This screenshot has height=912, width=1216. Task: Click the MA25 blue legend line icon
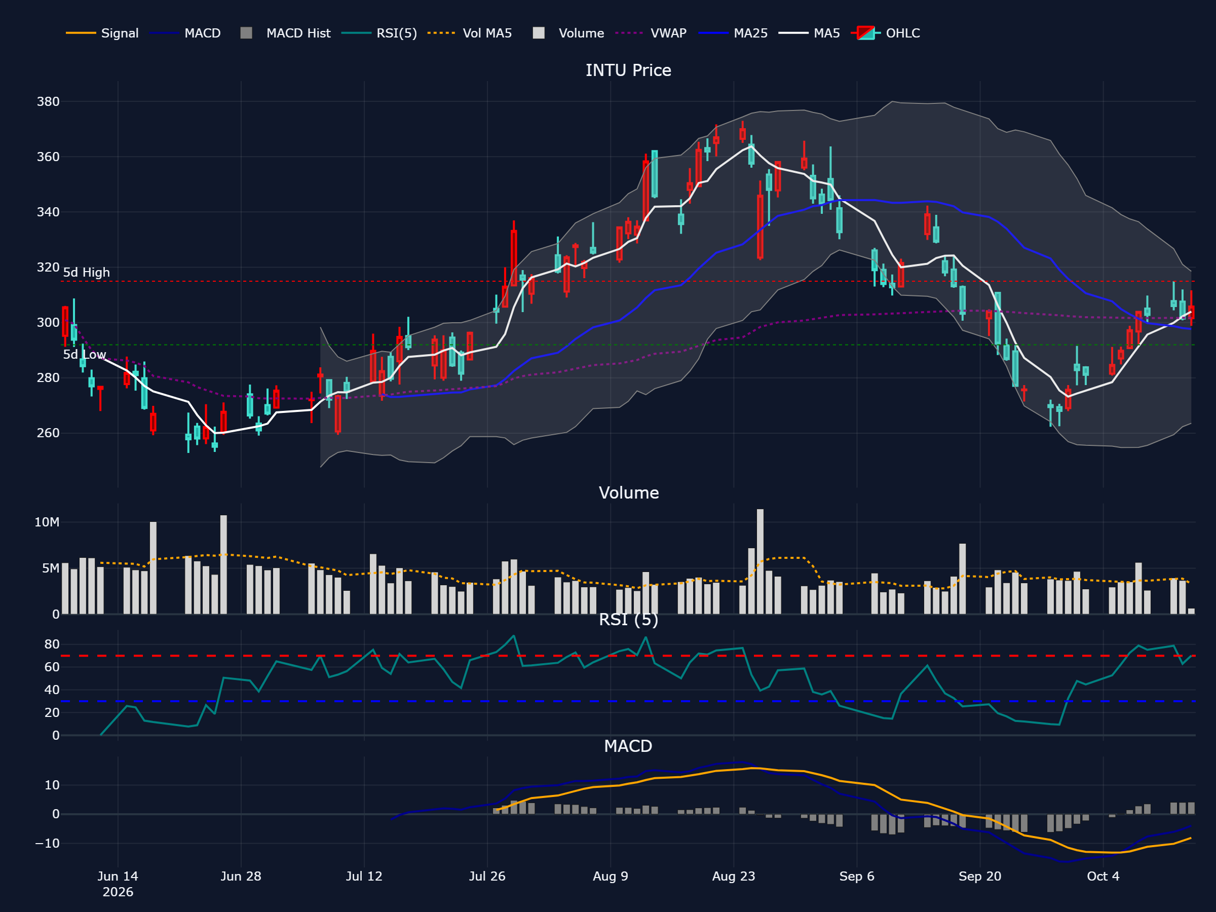tap(713, 33)
